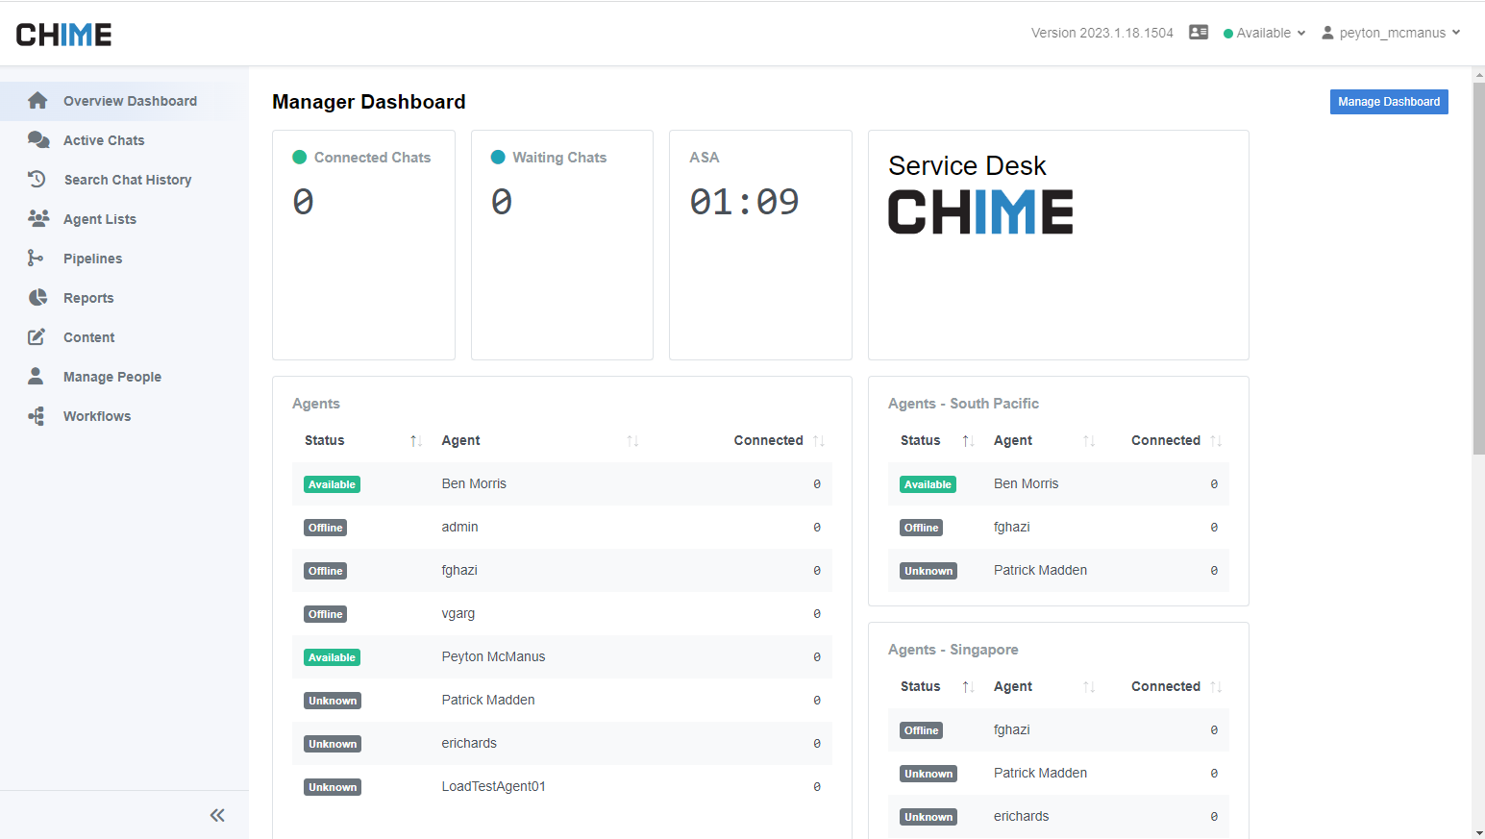Image resolution: width=1485 pixels, height=839 pixels.
Task: Select Peyton McManus in Agents table
Action: 562,657
